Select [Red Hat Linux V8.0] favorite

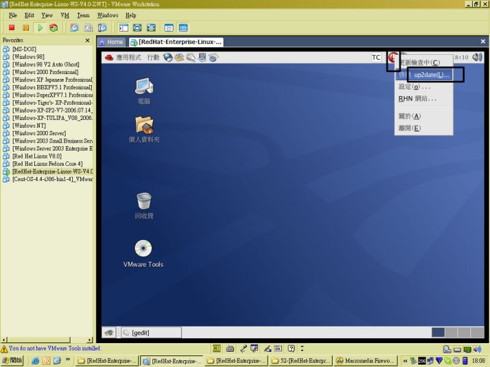[37, 156]
